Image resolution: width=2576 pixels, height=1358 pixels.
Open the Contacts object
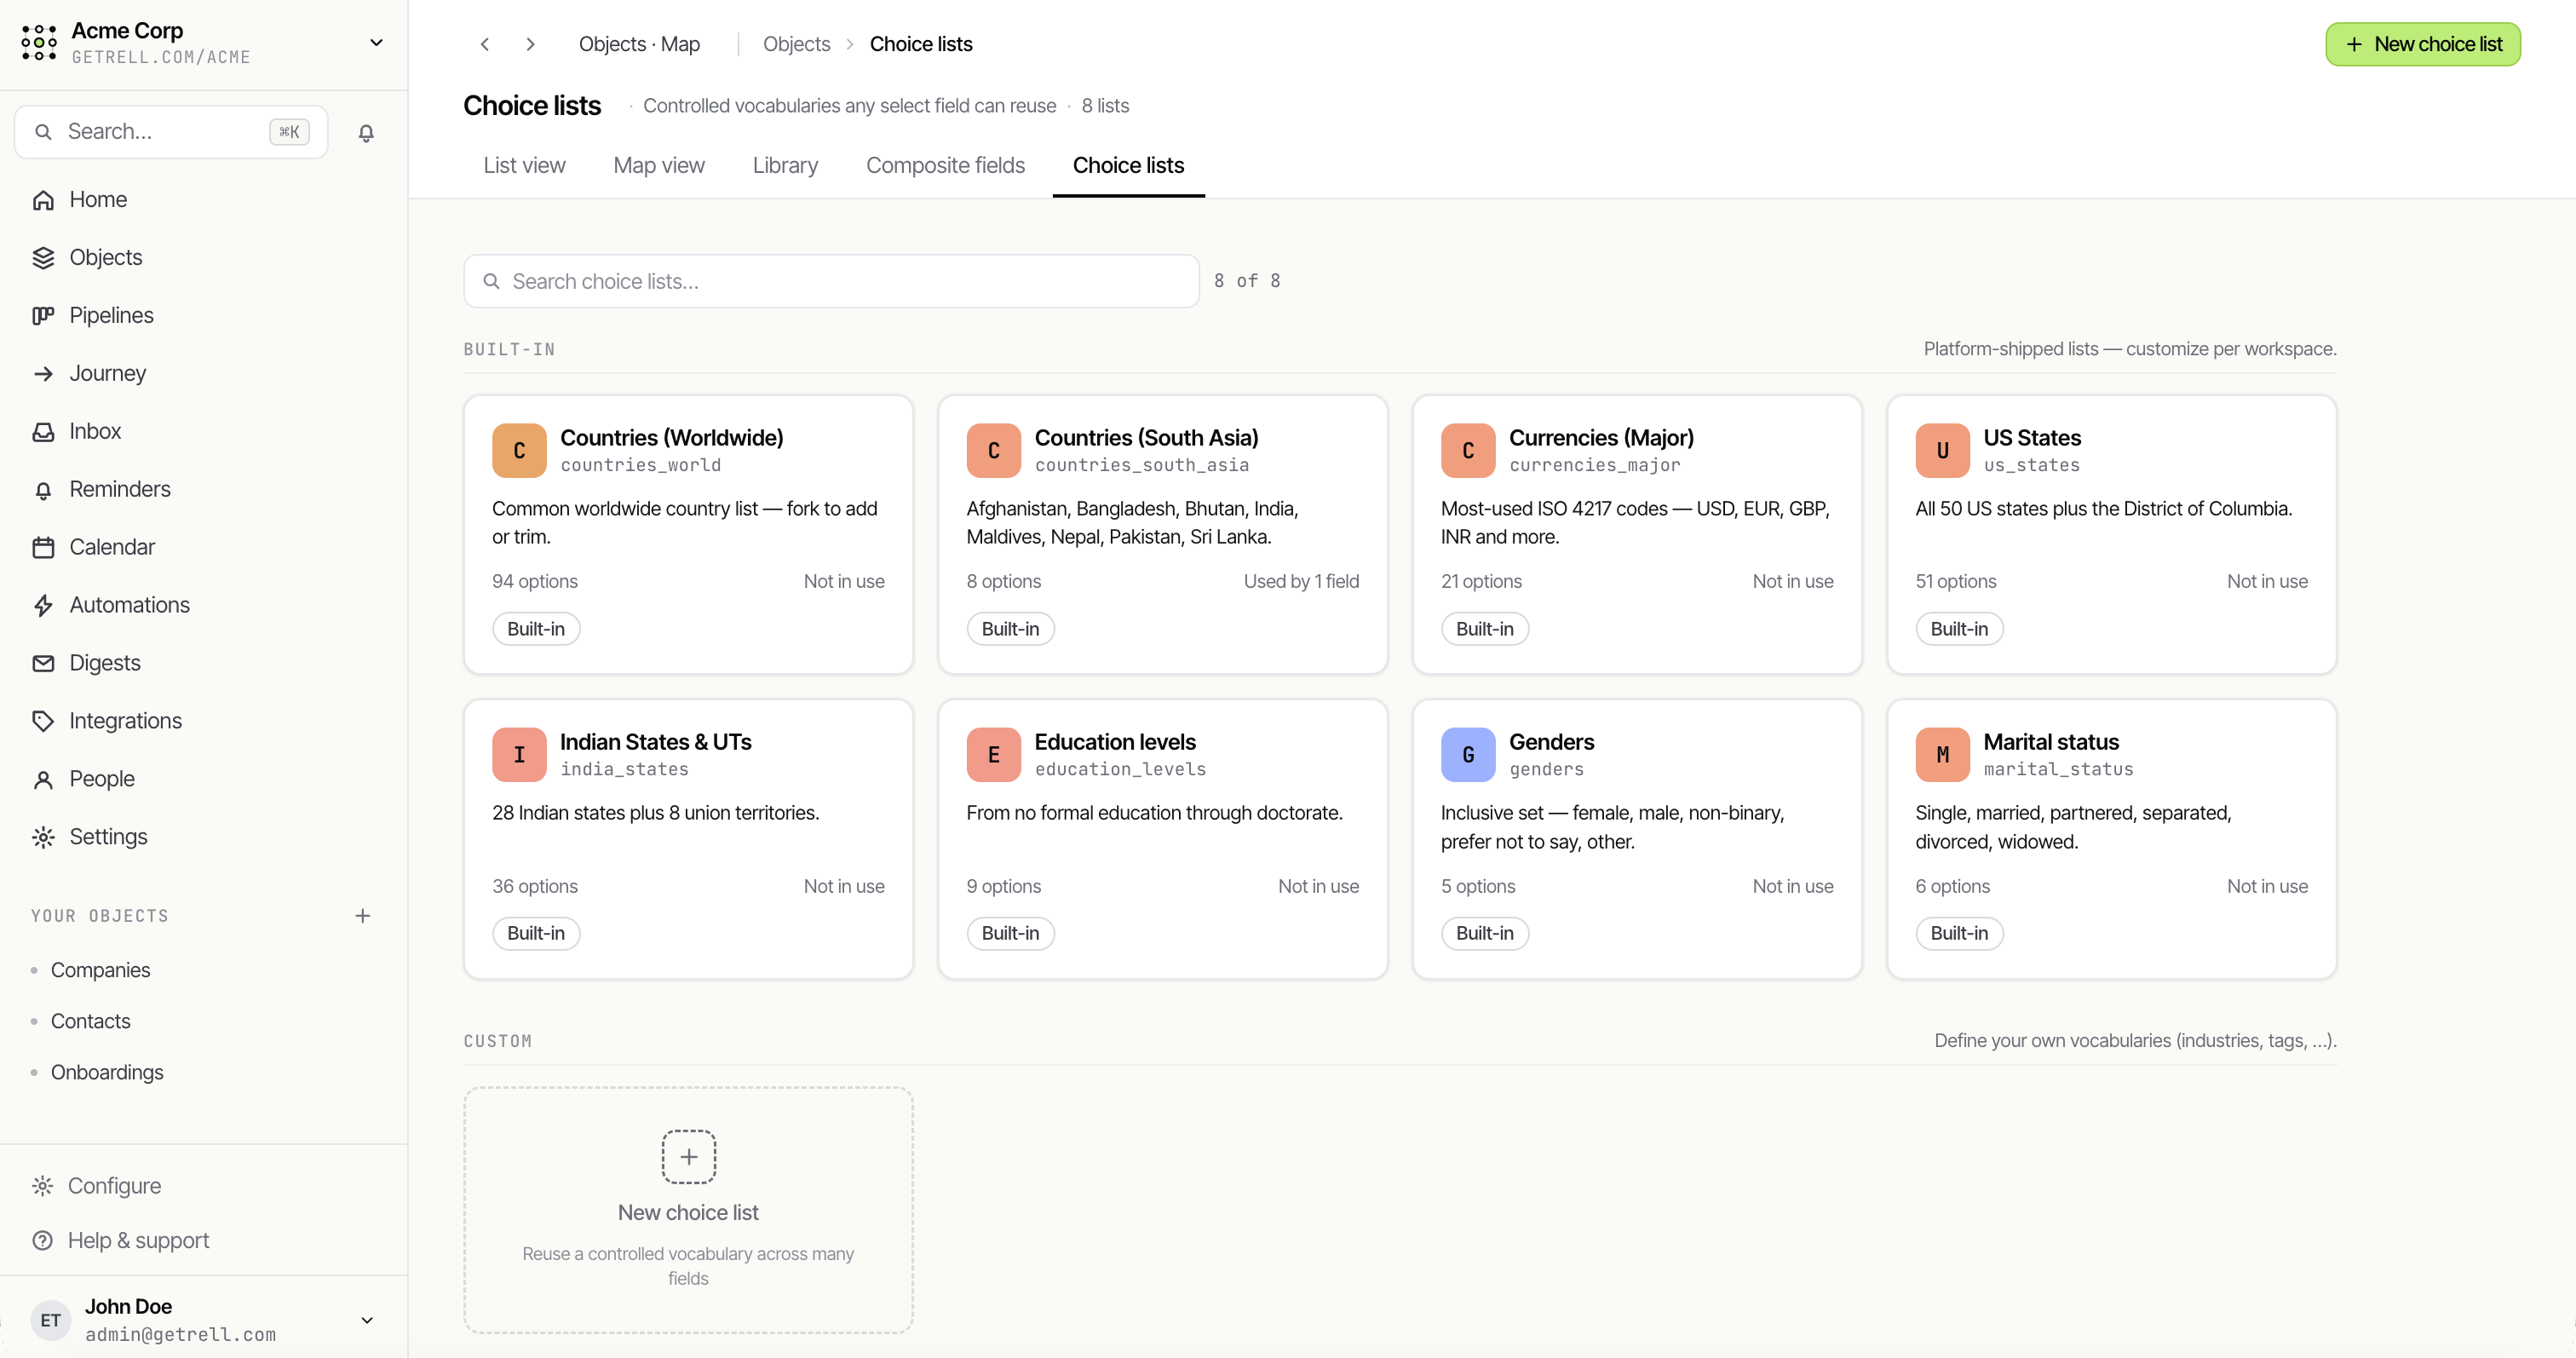(x=91, y=1021)
